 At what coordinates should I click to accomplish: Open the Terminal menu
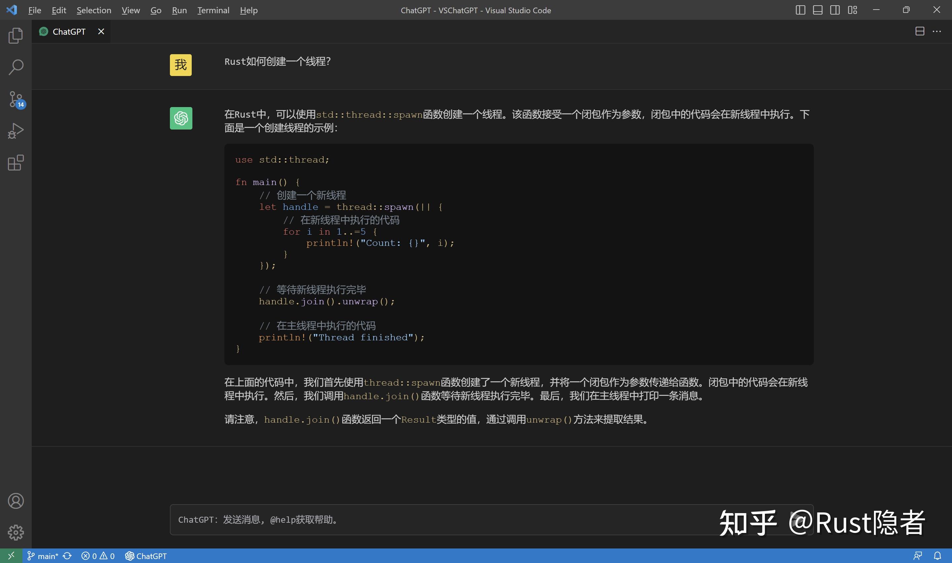213,10
